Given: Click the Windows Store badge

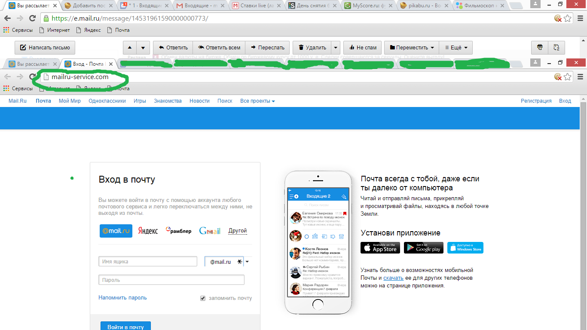Looking at the screenshot, I should click(x=465, y=248).
